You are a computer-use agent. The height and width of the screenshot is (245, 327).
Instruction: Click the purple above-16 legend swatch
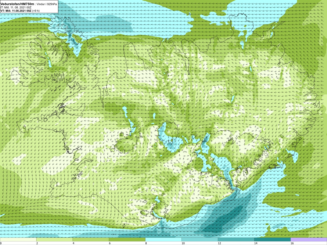point(309,240)
